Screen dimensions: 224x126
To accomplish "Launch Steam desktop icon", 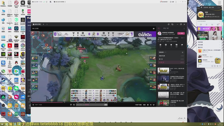I will (x=3, y=81).
